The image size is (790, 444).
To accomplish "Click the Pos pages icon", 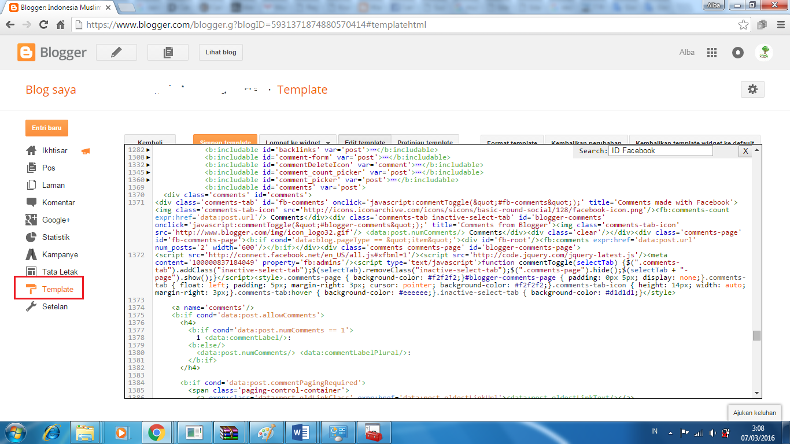I will pos(31,168).
